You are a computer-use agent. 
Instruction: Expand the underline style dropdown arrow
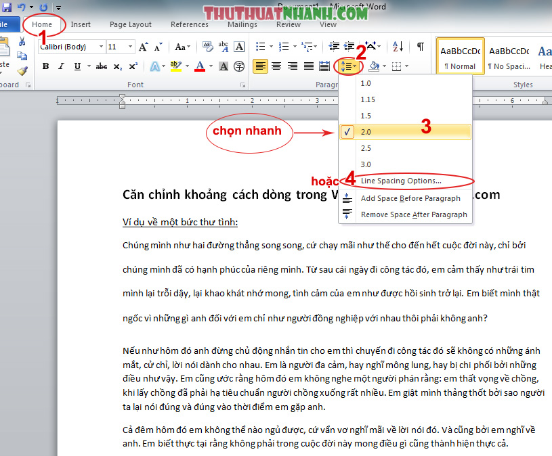click(x=89, y=66)
